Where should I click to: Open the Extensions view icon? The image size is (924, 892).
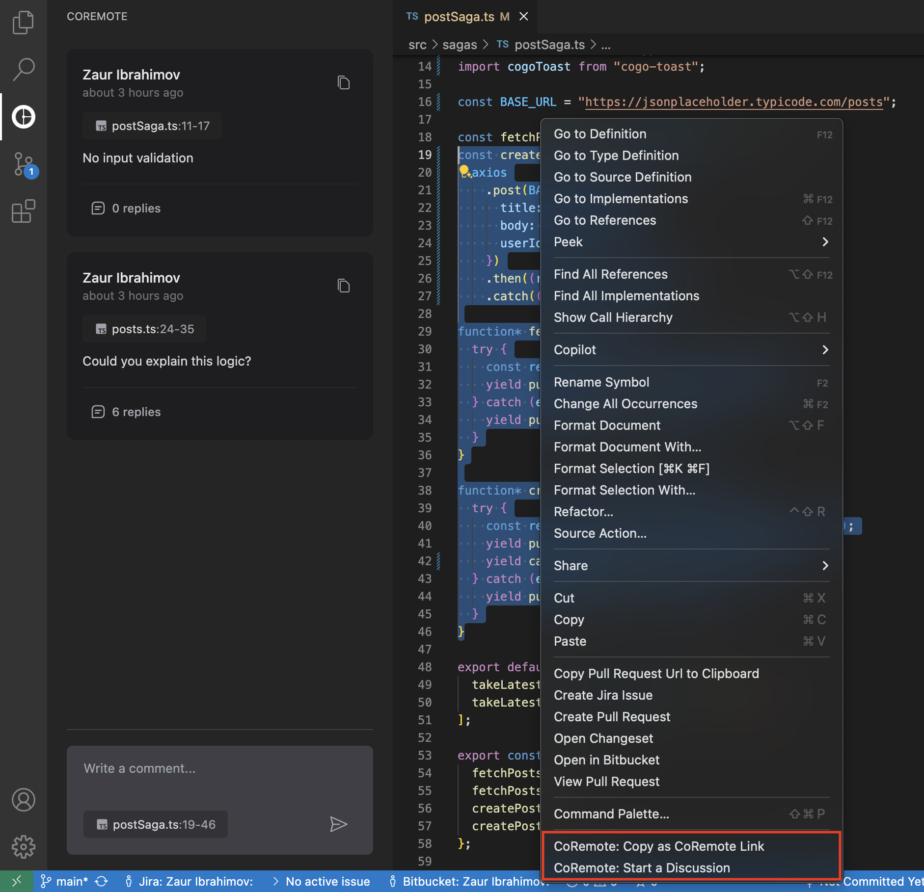(x=23, y=211)
